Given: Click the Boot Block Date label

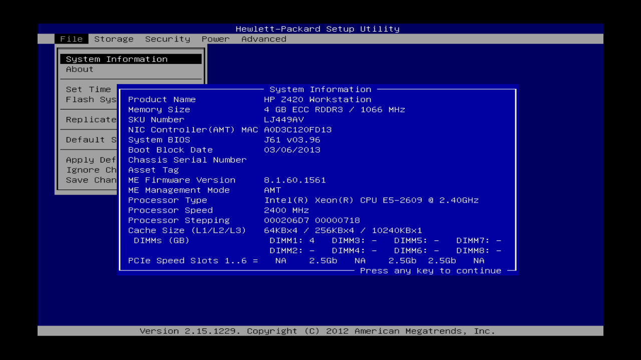Looking at the screenshot, I should coord(170,149).
